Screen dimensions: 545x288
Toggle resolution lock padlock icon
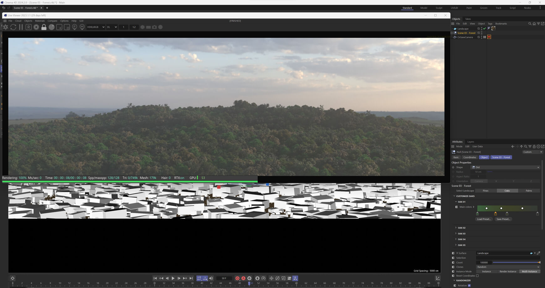click(44, 27)
